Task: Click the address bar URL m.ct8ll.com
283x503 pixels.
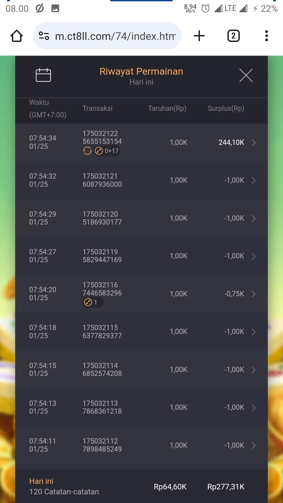Action: point(115,36)
